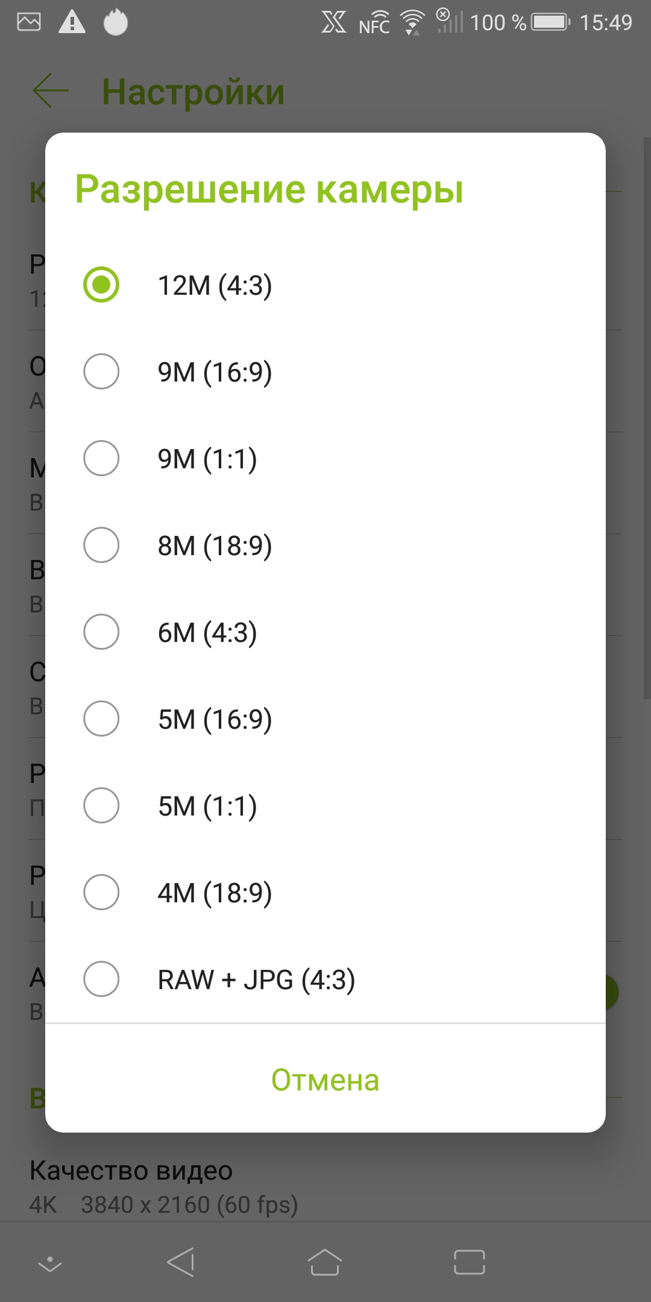Tap the hide navigation bar chevron icon
The image size is (651, 1302).
[x=50, y=1263]
